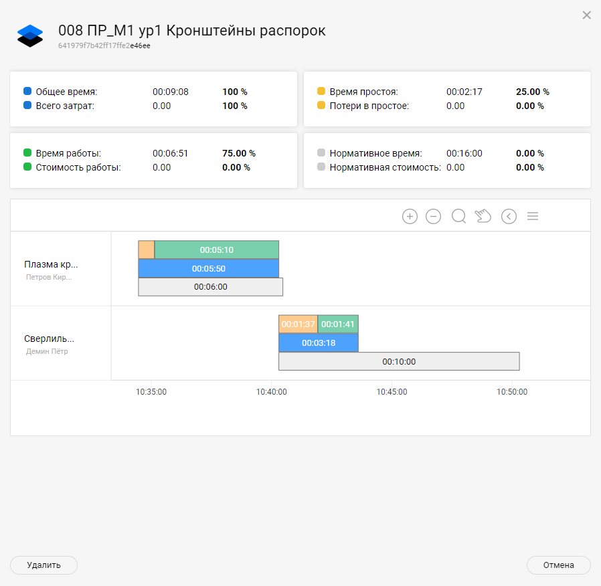Image resolution: width=601 pixels, height=586 pixels.
Task: Click the 10:45:00 time axis label
Action: [392, 392]
